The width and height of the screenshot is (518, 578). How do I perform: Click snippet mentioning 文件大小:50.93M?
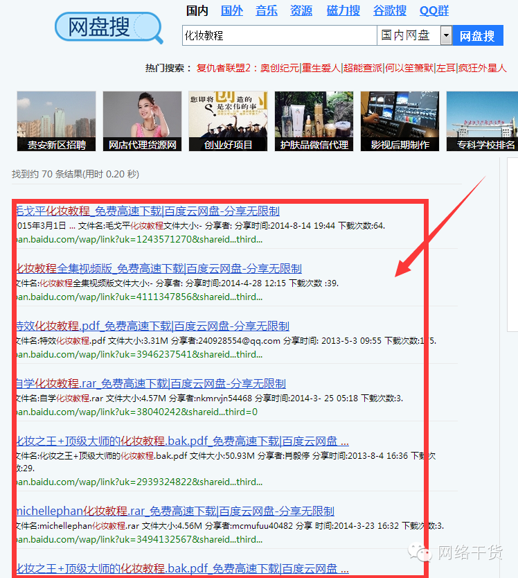[226, 462]
